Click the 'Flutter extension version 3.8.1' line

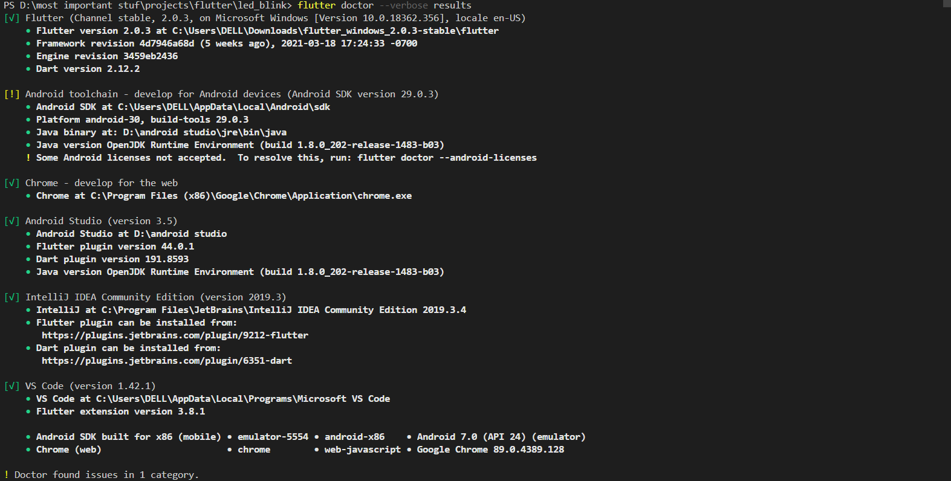pos(120,412)
